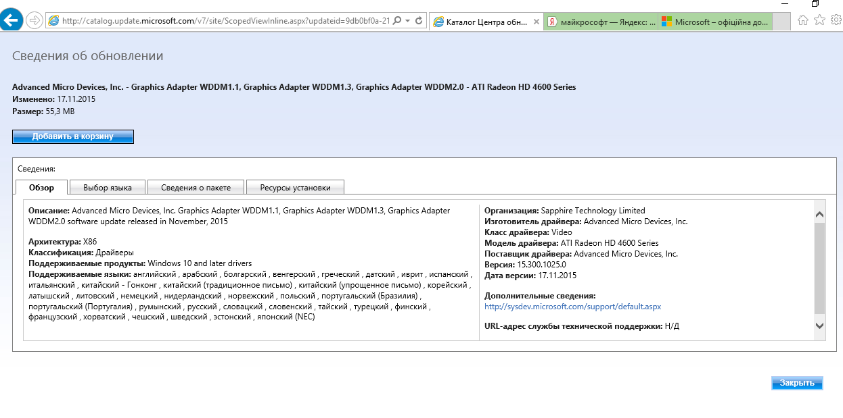843x418 pixels.
Task: Click the 'Модель драйвера' line
Action: coord(572,242)
